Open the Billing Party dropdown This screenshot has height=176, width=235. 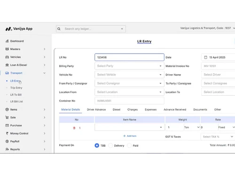pyautogui.click(x=129, y=66)
